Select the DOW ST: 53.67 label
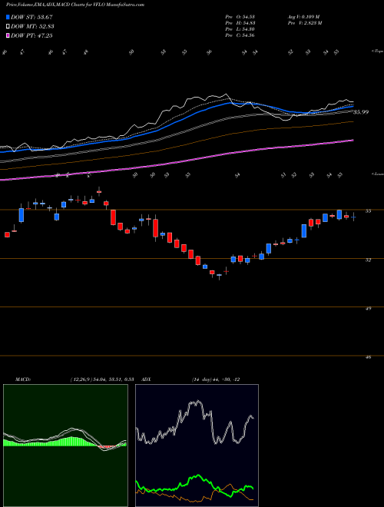 click(31, 17)
